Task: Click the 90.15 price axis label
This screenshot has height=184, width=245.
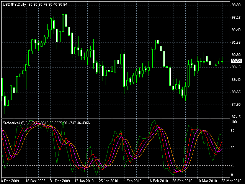Action: coord(236,67)
